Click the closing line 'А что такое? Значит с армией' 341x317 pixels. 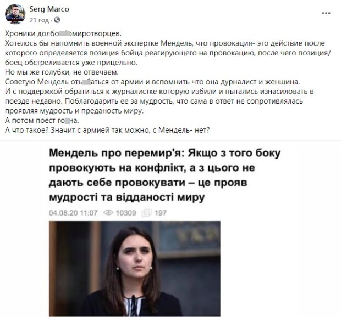(107, 130)
